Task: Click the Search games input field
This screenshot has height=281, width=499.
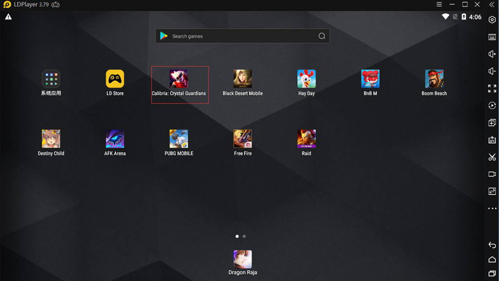Action: tap(243, 36)
